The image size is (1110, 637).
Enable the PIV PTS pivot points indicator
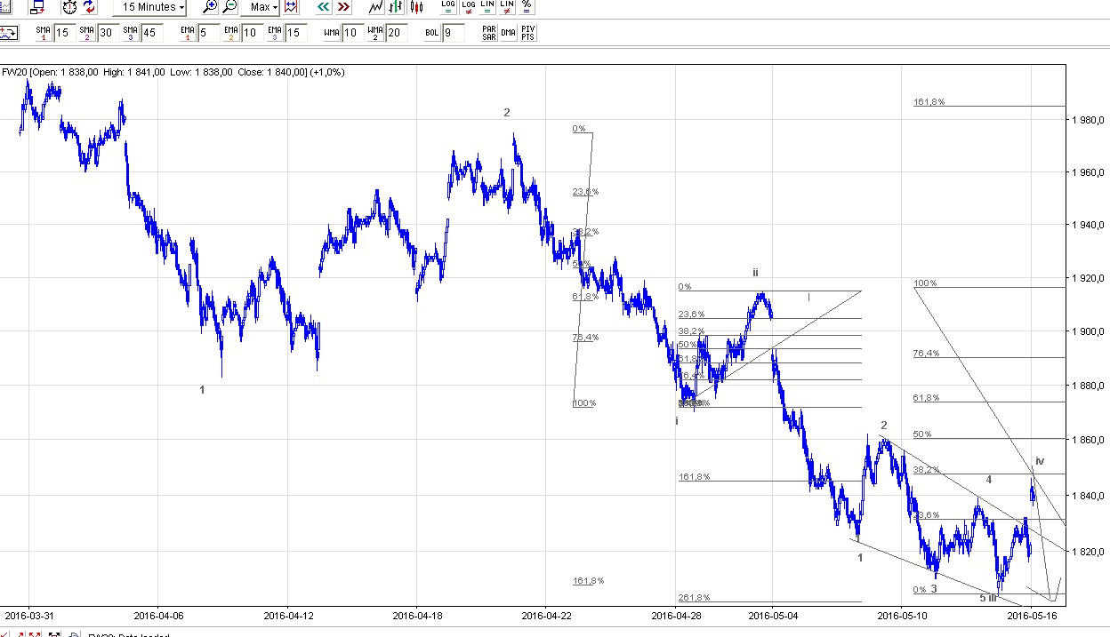tap(528, 33)
